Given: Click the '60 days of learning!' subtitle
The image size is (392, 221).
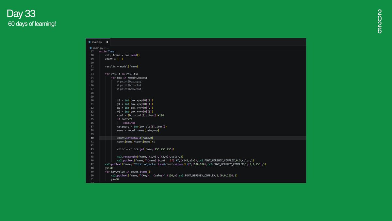Looking at the screenshot, I should coord(32,24).
